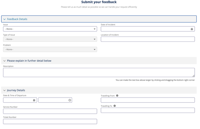Click the Description box resize handle
Viewport: 200px width, 129px height.
(194, 76)
